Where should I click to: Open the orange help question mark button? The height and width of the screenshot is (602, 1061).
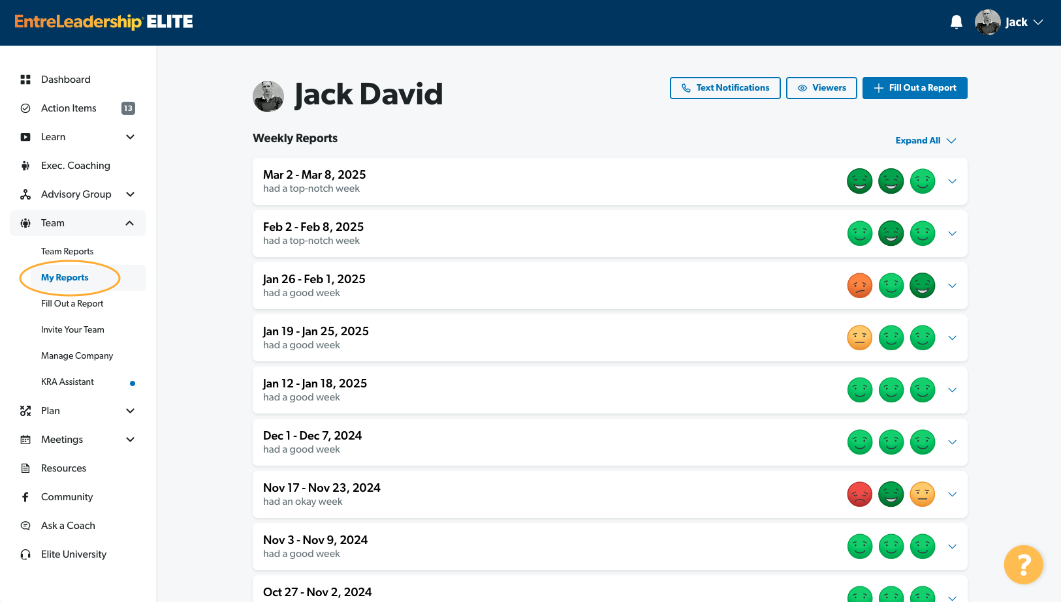[1023, 565]
